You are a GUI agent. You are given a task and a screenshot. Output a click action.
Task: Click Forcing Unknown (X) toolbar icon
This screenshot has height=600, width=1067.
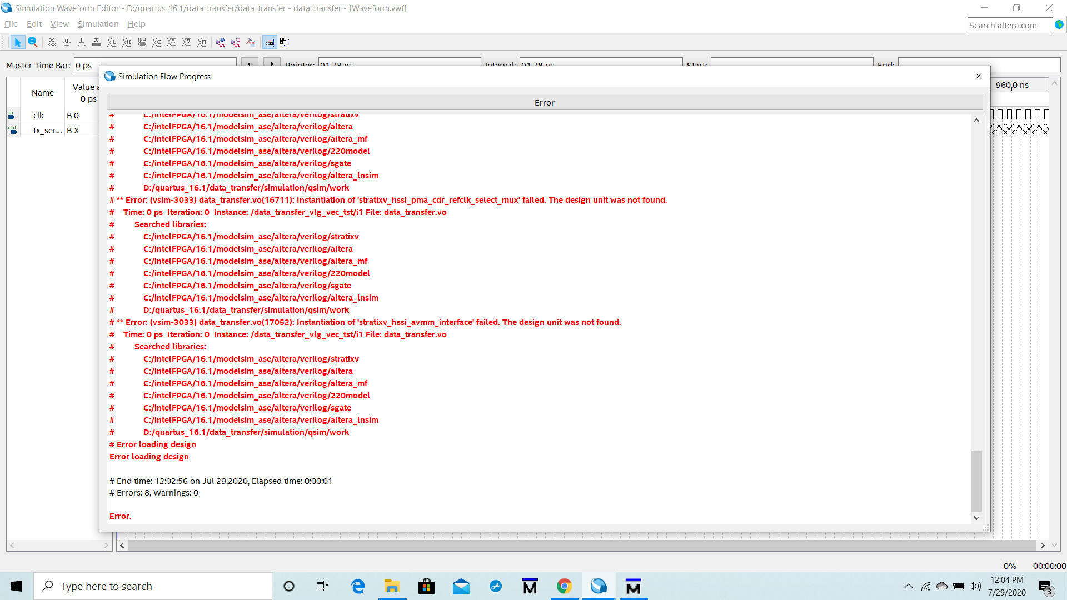point(52,42)
